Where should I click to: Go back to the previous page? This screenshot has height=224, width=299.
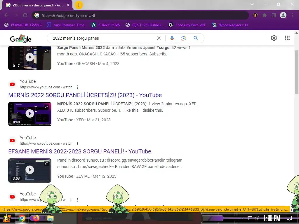[6, 15]
